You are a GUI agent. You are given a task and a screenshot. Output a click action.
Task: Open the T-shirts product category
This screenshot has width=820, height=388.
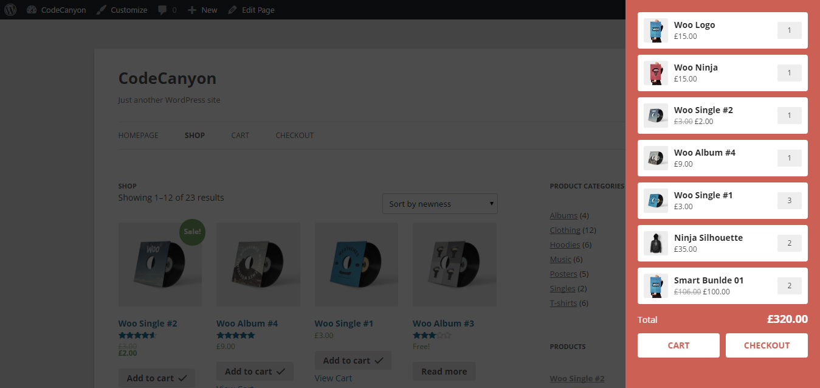563,303
